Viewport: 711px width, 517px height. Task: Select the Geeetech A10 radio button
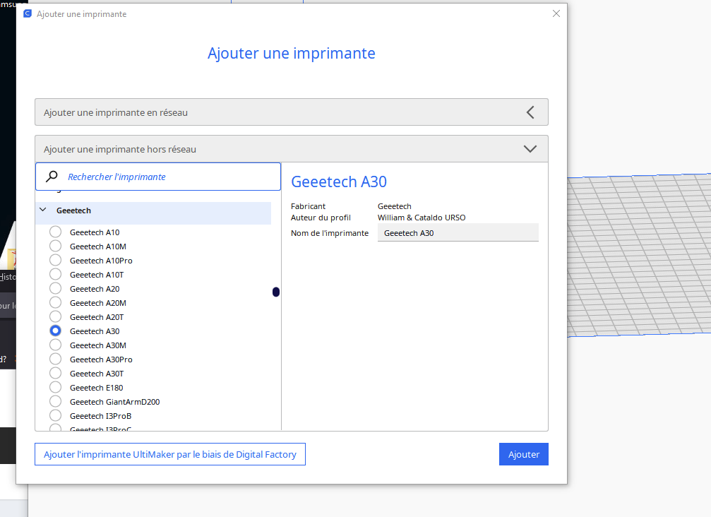click(x=55, y=232)
